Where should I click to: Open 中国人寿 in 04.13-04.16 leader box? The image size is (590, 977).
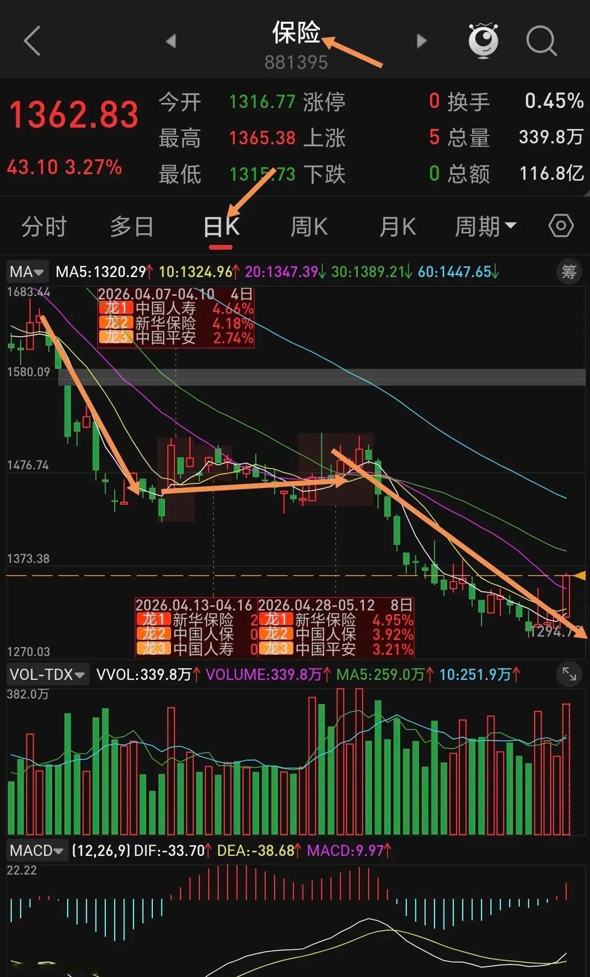click(x=203, y=649)
